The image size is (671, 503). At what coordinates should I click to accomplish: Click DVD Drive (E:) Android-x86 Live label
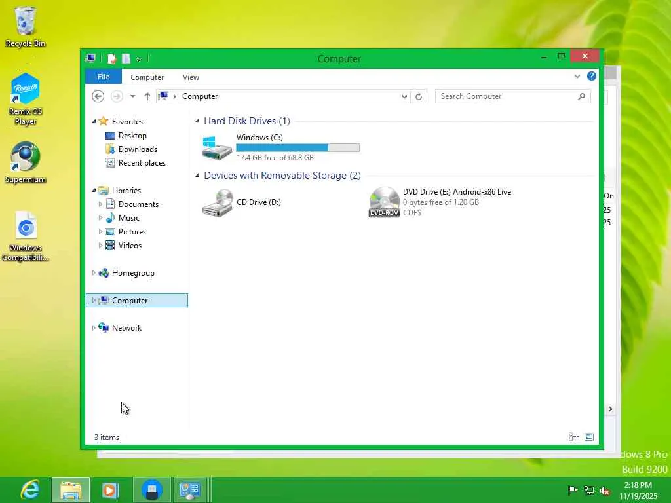tap(457, 192)
